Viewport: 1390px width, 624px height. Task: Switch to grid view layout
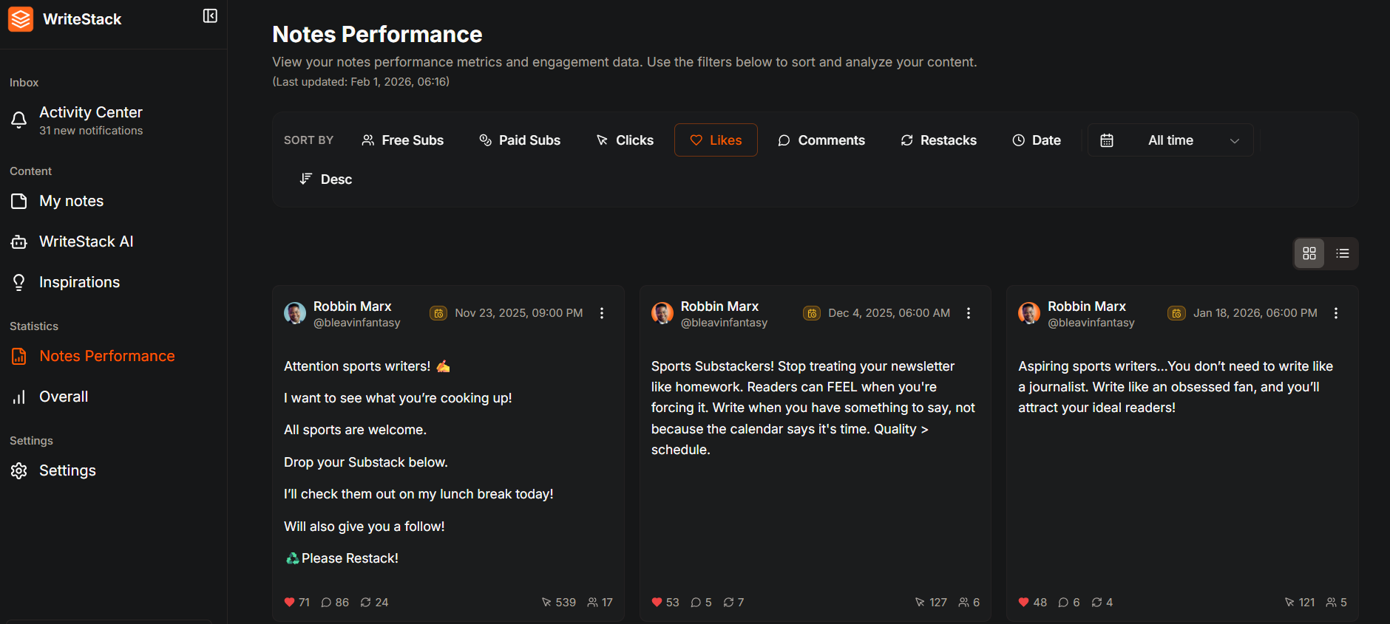click(x=1309, y=253)
